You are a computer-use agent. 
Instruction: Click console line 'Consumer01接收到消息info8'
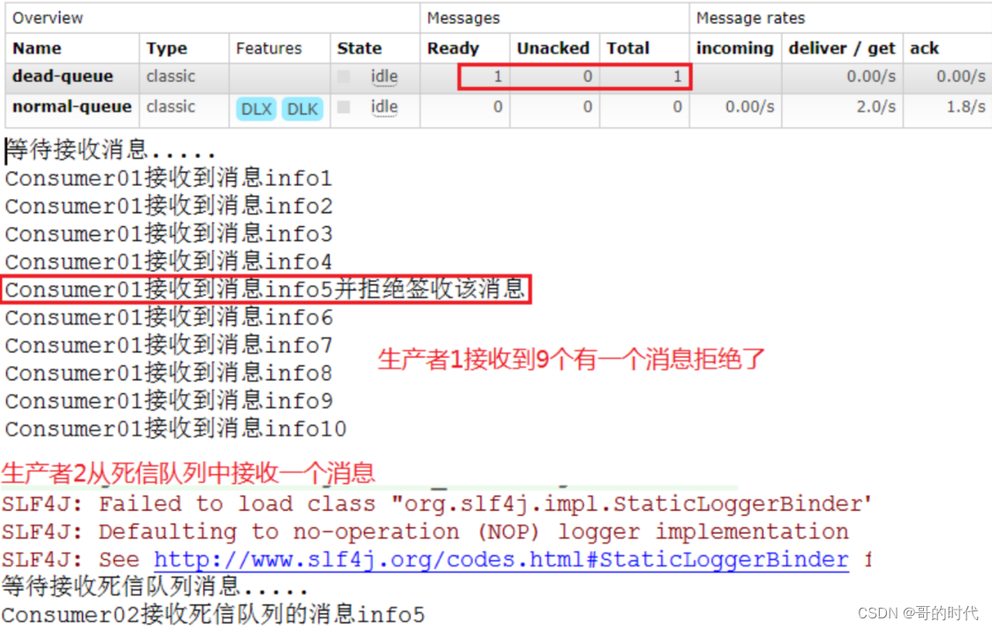(x=169, y=373)
